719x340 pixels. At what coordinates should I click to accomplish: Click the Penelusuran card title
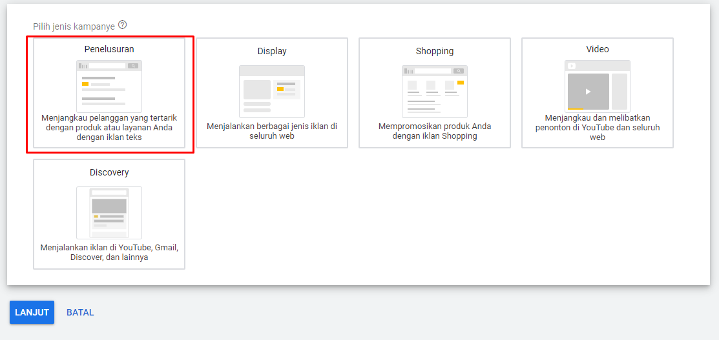coord(109,49)
